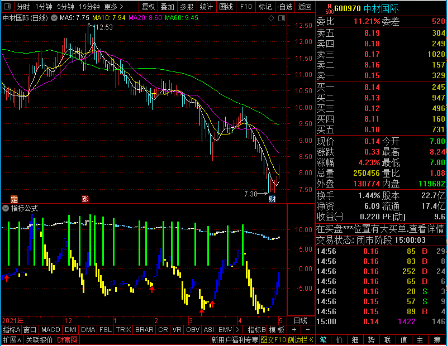447x346 pixels.
Task: Toggle the panel layout icon beside 分时
Action: [x=8, y=6]
